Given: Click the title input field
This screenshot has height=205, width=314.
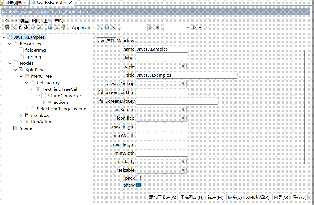Looking at the screenshot, I should click(x=187, y=75).
